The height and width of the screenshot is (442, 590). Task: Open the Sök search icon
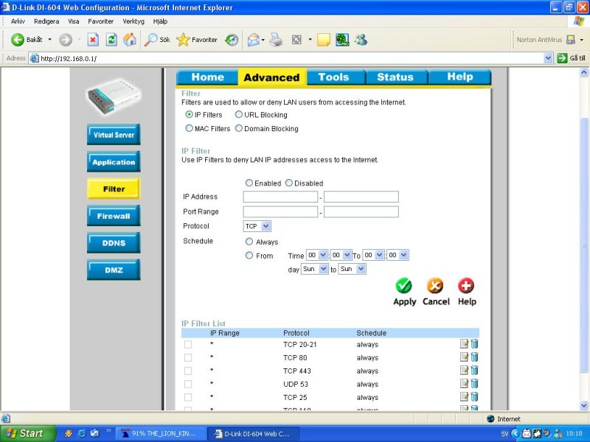point(151,40)
